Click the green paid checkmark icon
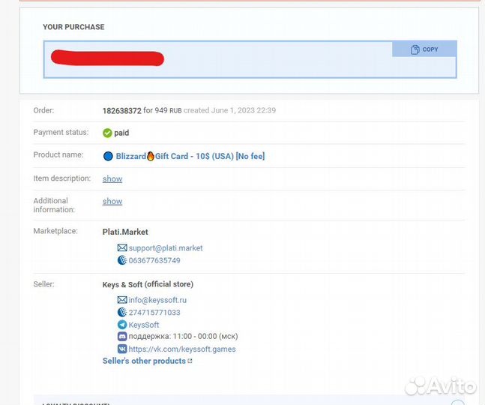Screen dimensions: 485x405 pyautogui.click(x=107, y=133)
